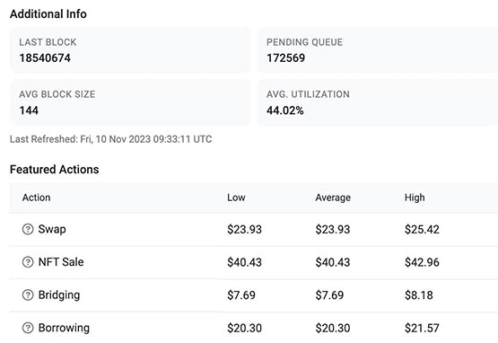Click the Pending Queue card
This screenshot has height=343, width=498.
(x=378, y=50)
